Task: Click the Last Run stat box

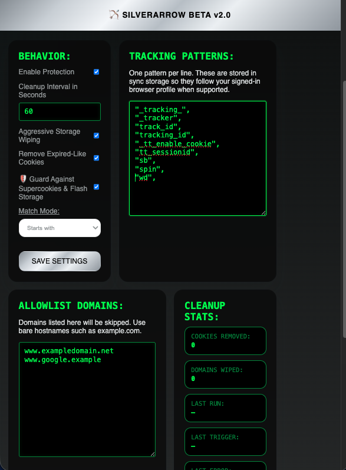Action: tap(225, 408)
